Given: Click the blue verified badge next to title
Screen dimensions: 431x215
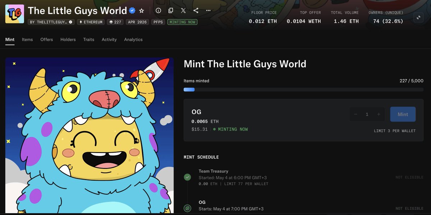Looking at the screenshot, I should (132, 11).
